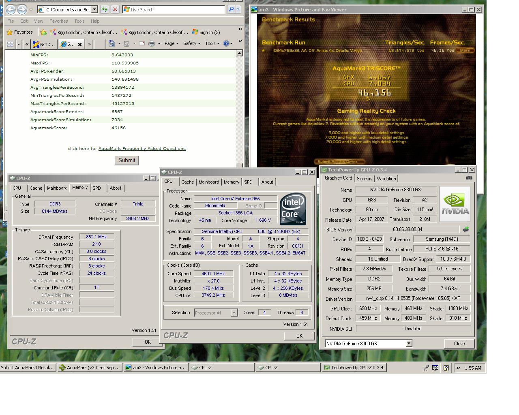Click the Sign In (2) favorites link

pos(206,32)
